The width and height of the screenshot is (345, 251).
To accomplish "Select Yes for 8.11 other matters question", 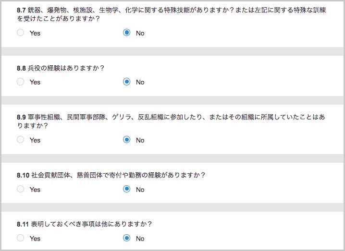I will coord(21,238).
